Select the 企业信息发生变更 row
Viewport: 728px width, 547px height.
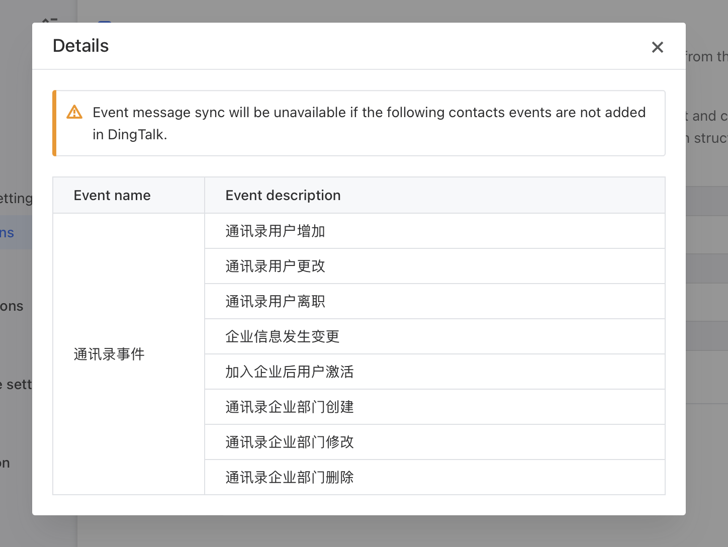(435, 336)
